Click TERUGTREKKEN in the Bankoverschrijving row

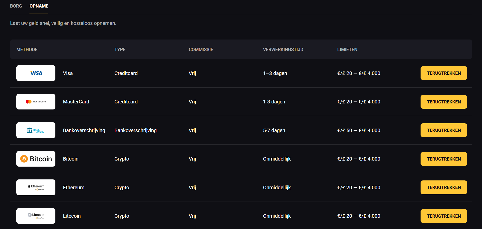click(x=443, y=130)
